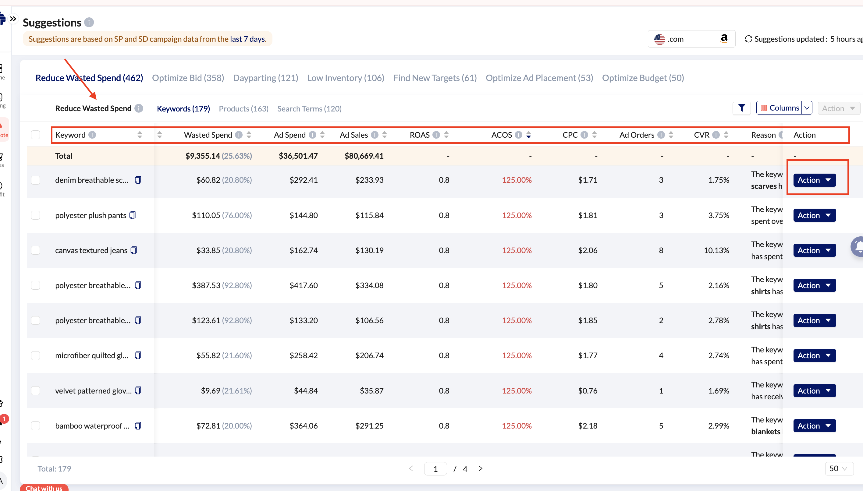Switch to the Optimize Bid tab

(x=188, y=78)
